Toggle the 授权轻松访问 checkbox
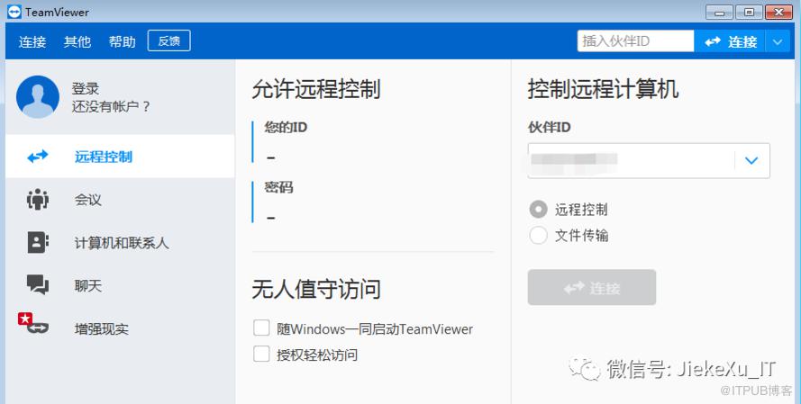This screenshot has width=801, height=404. pos(261,354)
